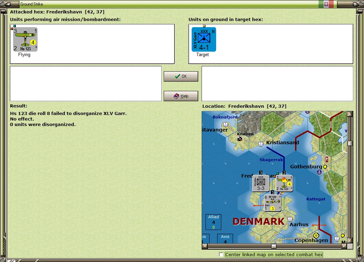The width and height of the screenshot is (364, 262).
Task: Confirm the result with OK button
Action: pos(181,76)
